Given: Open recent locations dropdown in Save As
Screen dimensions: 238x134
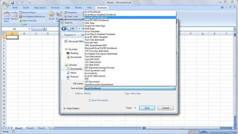Looking at the screenshot, I should click(x=73, y=29).
